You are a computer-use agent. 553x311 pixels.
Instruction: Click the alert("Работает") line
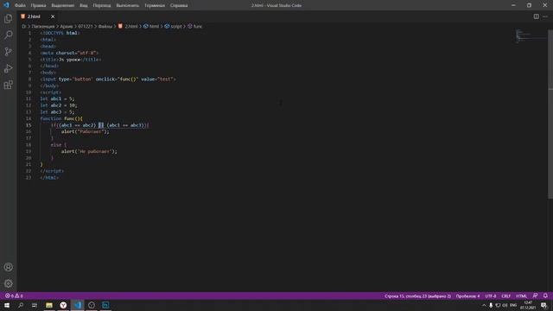(x=85, y=131)
